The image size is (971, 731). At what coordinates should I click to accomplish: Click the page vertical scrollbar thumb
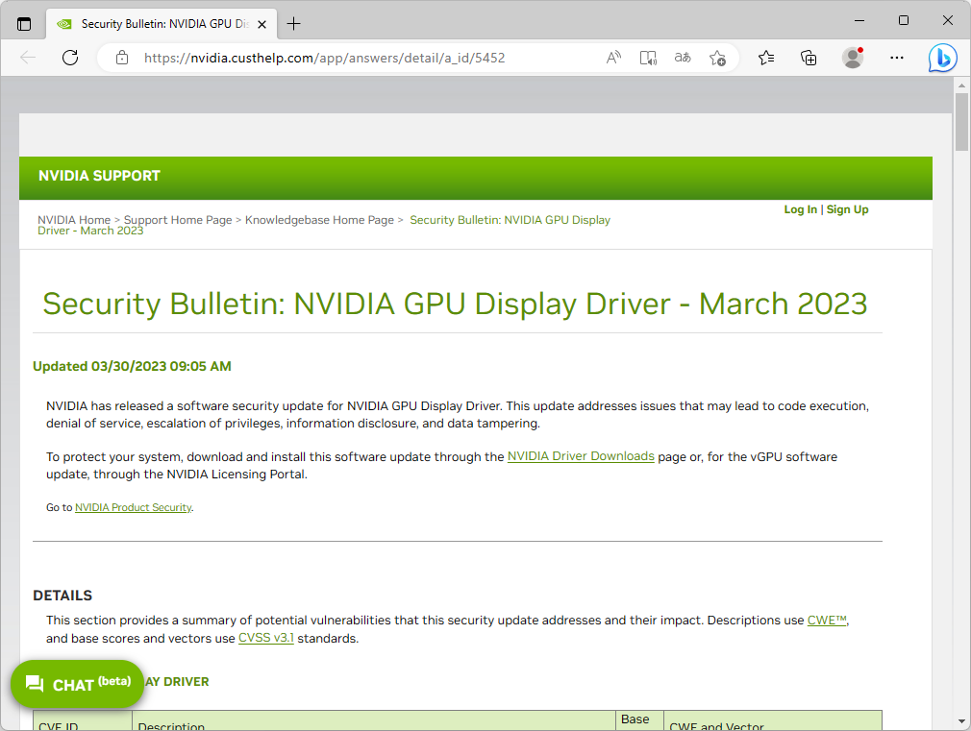coord(961,122)
